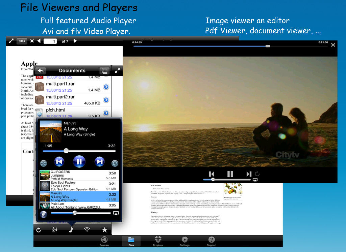This screenshot has height=252, width=346.
Task: Click the Tokyo Lights album thumbnail
Action: tap(45, 186)
